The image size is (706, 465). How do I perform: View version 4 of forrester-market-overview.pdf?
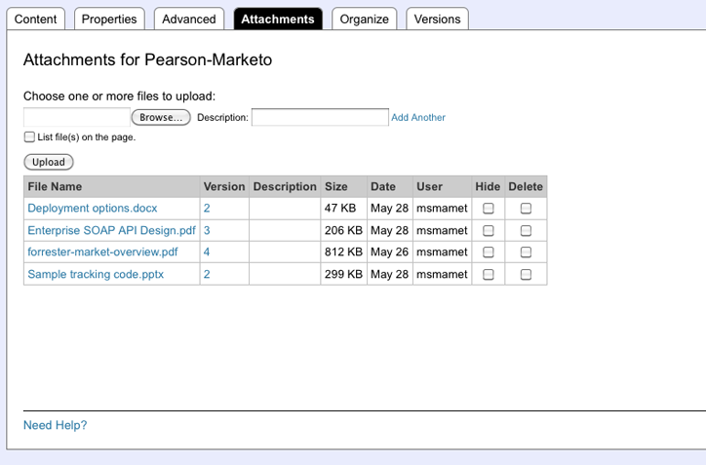[x=207, y=252]
